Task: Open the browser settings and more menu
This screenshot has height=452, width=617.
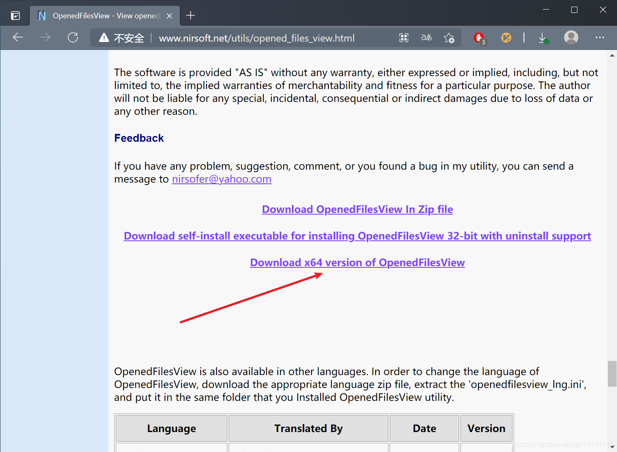Action: pos(600,37)
